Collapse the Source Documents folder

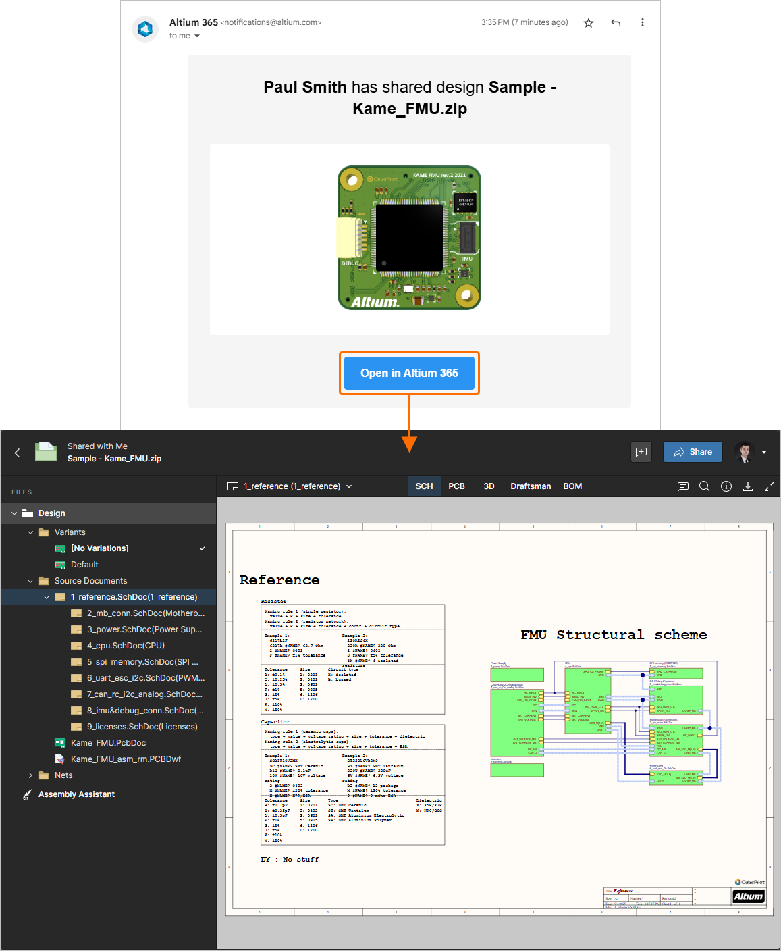30,580
